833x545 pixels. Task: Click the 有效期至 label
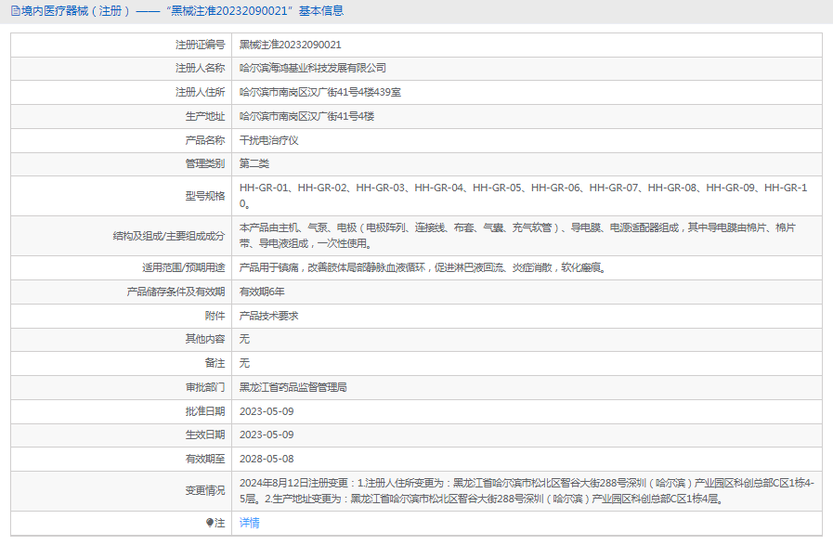coord(205,459)
